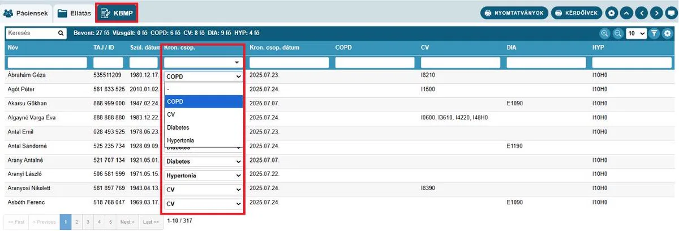The width and height of the screenshot is (679, 231).
Task: Click the Szül. dátum filter field
Action: click(x=144, y=62)
